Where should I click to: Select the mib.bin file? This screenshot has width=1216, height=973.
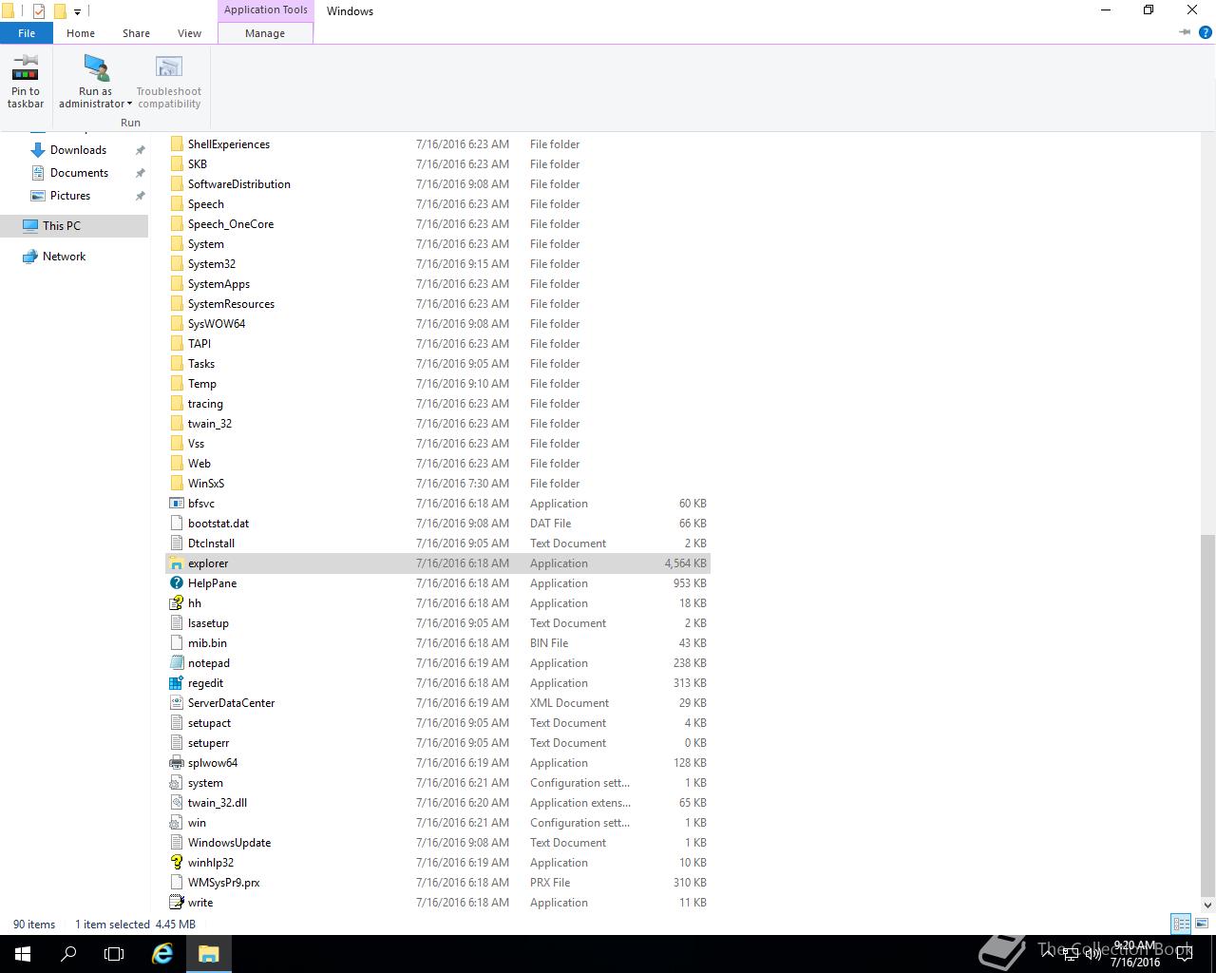pos(438,643)
